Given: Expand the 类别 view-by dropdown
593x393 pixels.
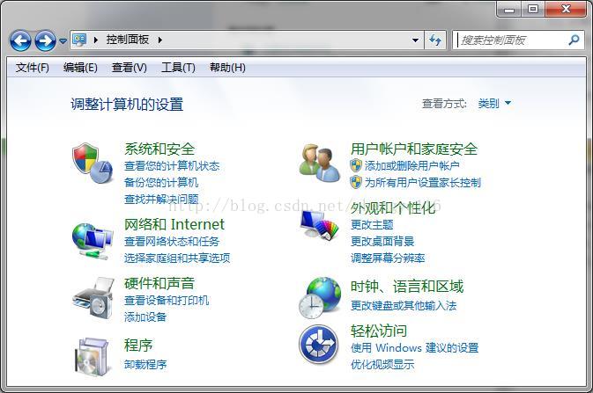Looking at the screenshot, I should (494, 103).
